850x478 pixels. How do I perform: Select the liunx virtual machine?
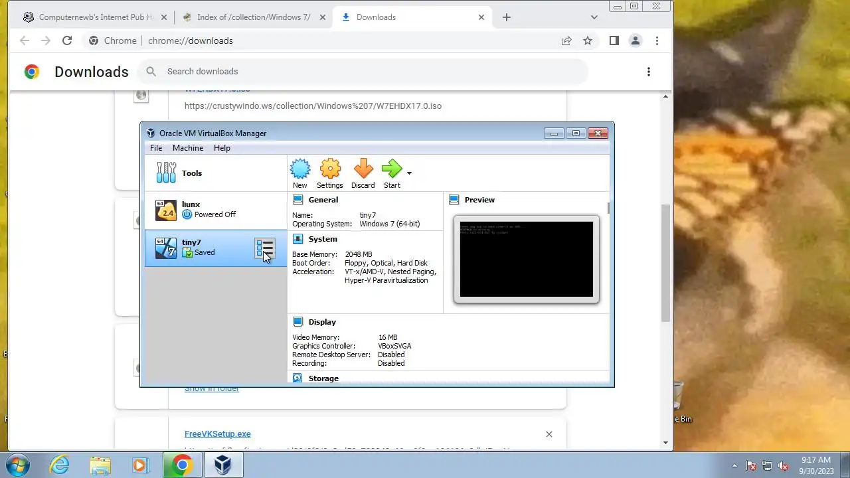(216, 210)
